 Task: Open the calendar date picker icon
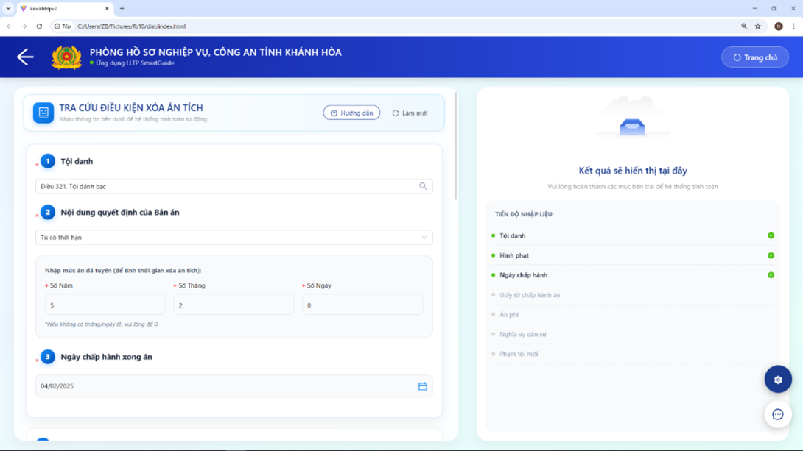[x=423, y=386]
